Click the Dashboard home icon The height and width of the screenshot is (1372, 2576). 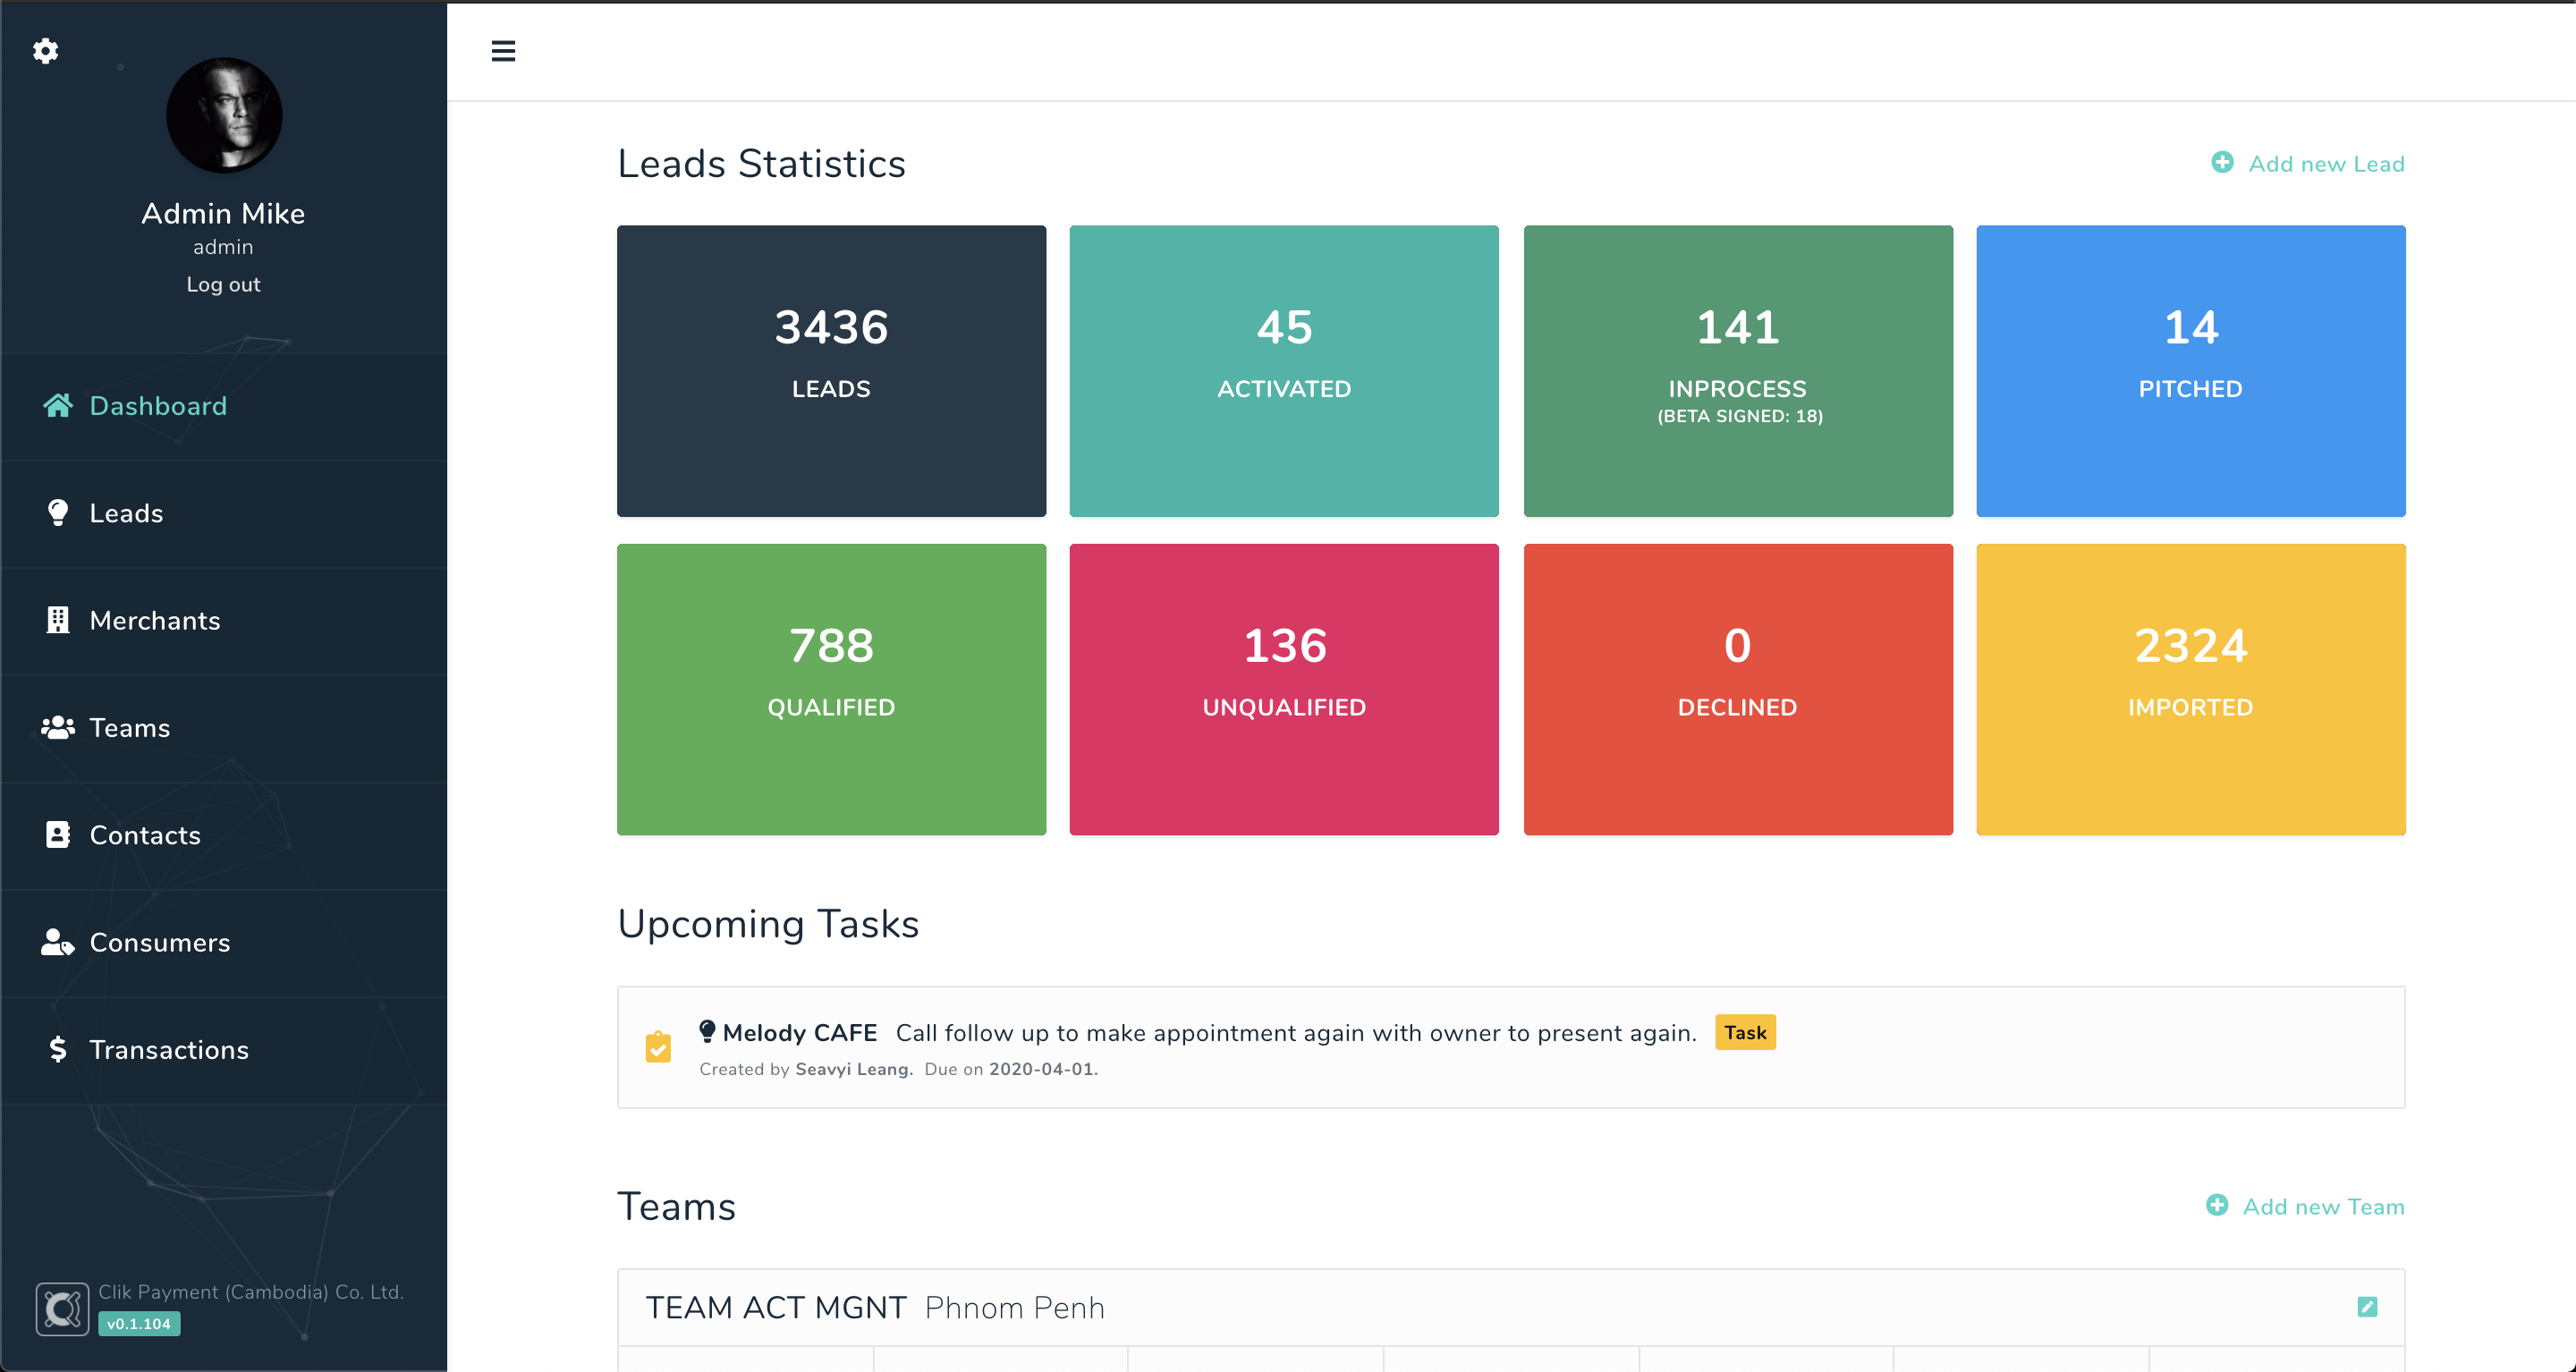pyautogui.click(x=58, y=405)
